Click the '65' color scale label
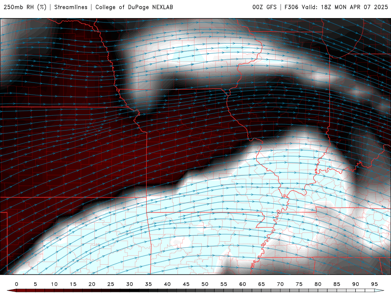 pos(261,284)
